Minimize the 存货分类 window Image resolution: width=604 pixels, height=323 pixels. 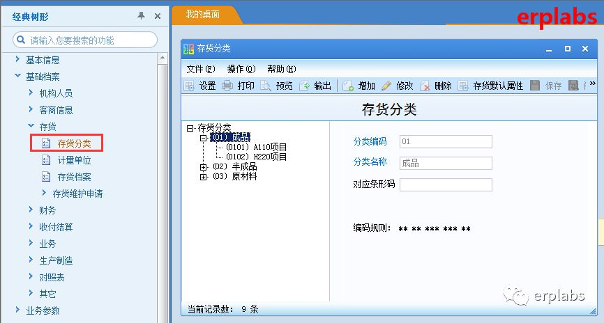pyautogui.click(x=549, y=49)
